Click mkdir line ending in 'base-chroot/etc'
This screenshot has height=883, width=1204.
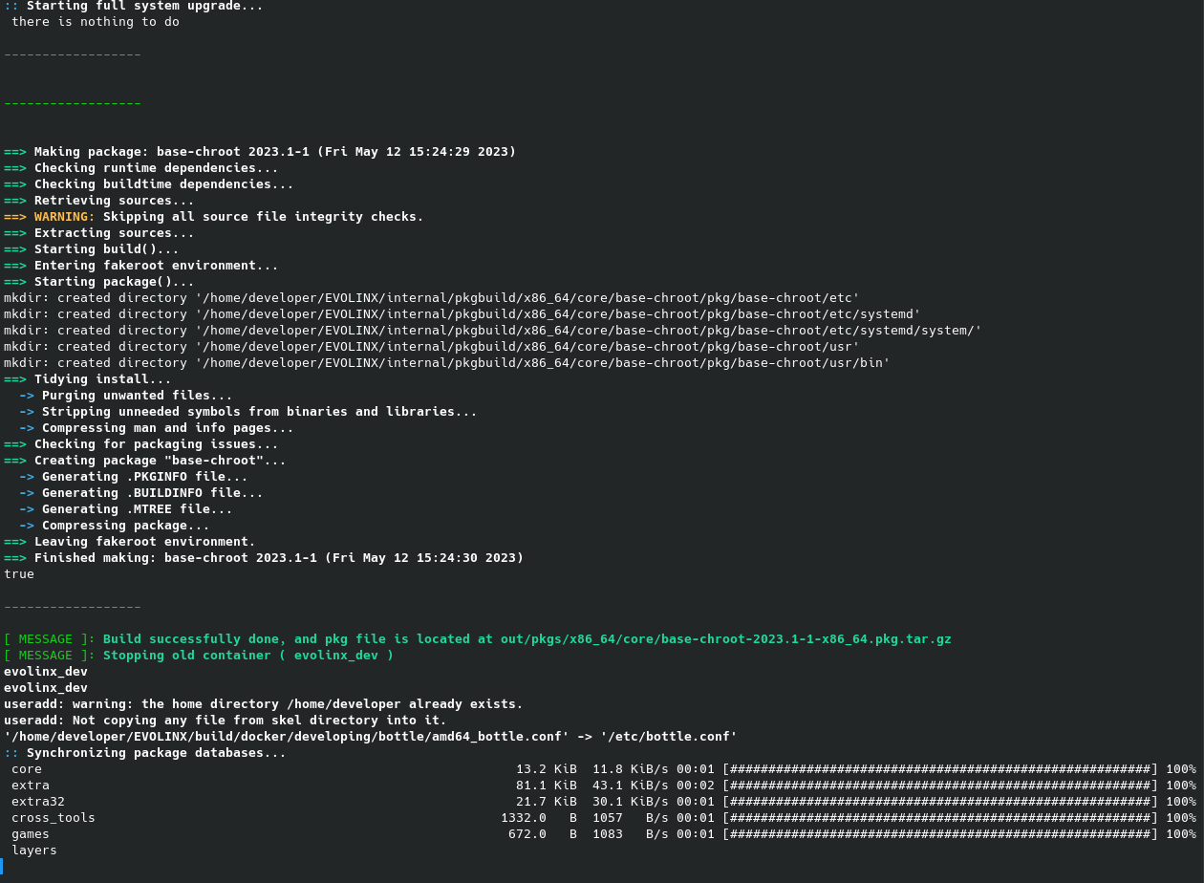(432, 297)
